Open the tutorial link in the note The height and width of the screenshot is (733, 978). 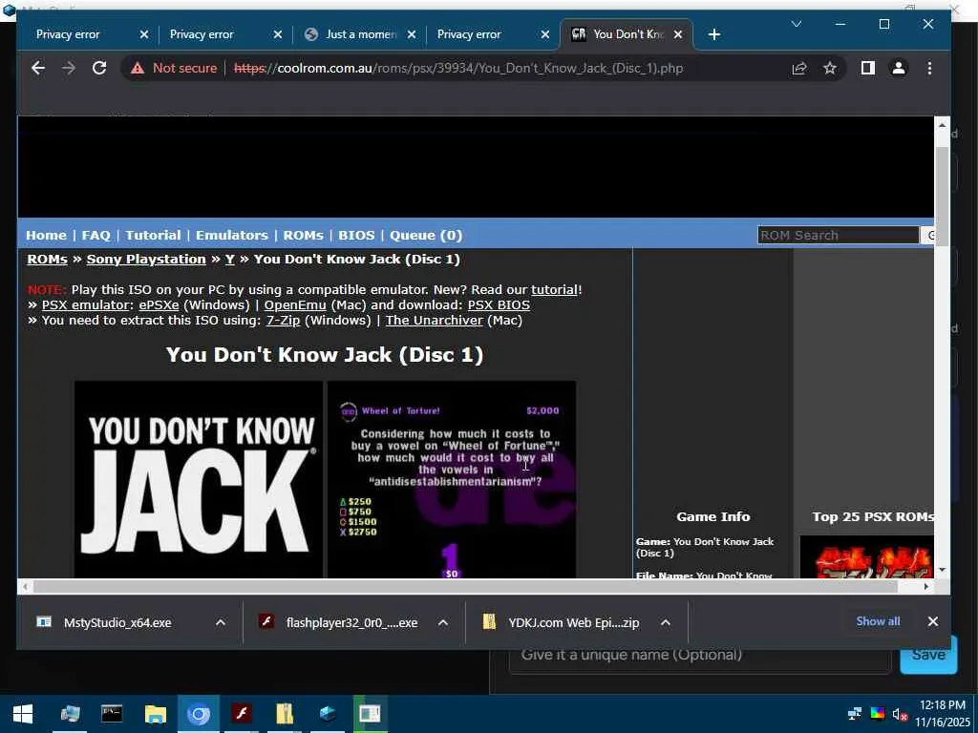[x=554, y=290]
